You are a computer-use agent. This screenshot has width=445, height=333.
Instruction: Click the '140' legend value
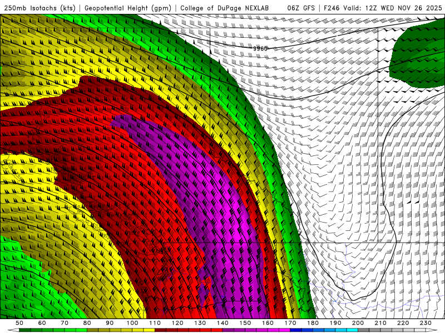222,323
